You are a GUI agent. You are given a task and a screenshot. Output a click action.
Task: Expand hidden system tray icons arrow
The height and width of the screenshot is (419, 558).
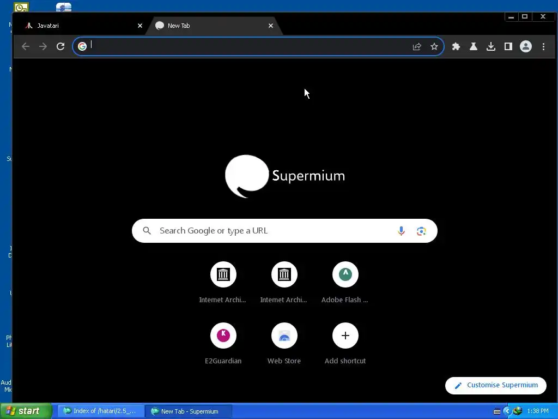(x=507, y=411)
